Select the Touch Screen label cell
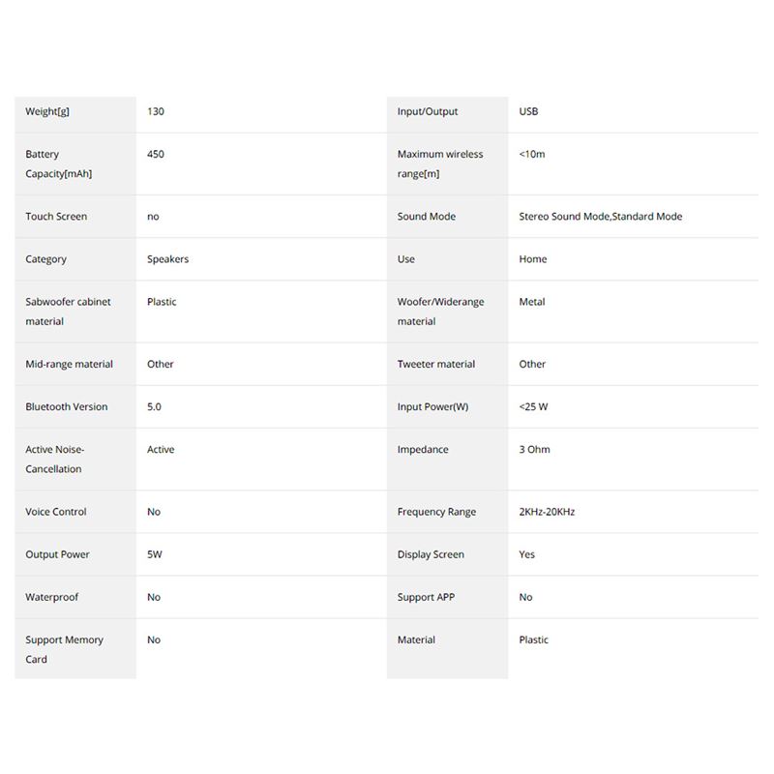 [56, 216]
